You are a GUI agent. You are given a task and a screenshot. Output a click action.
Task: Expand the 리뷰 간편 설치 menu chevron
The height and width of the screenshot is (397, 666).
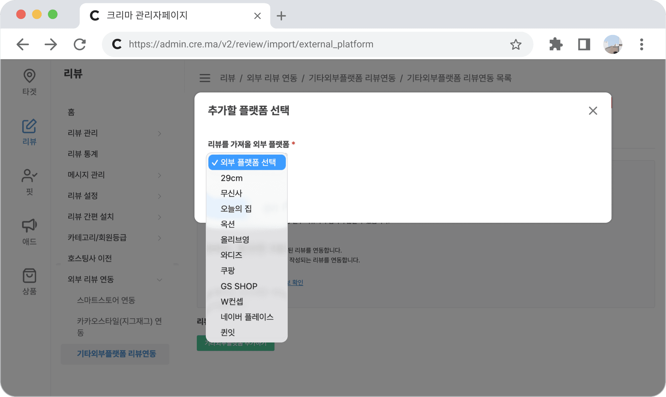click(x=160, y=217)
